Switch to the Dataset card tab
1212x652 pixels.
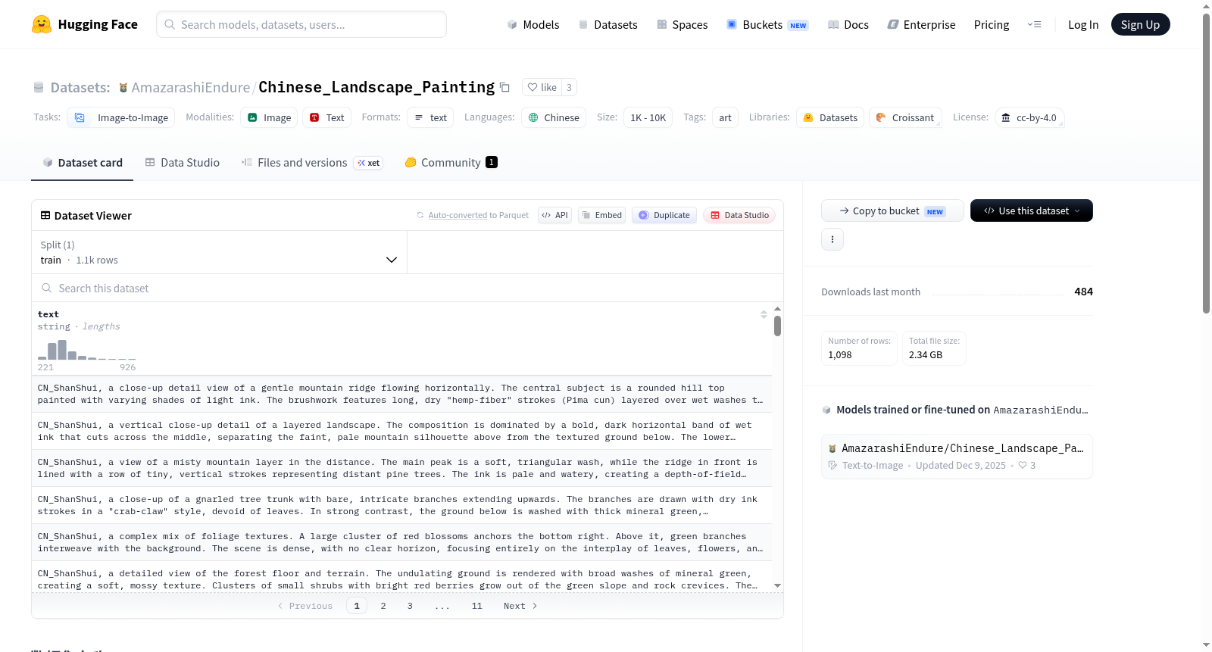pyautogui.click(x=82, y=162)
